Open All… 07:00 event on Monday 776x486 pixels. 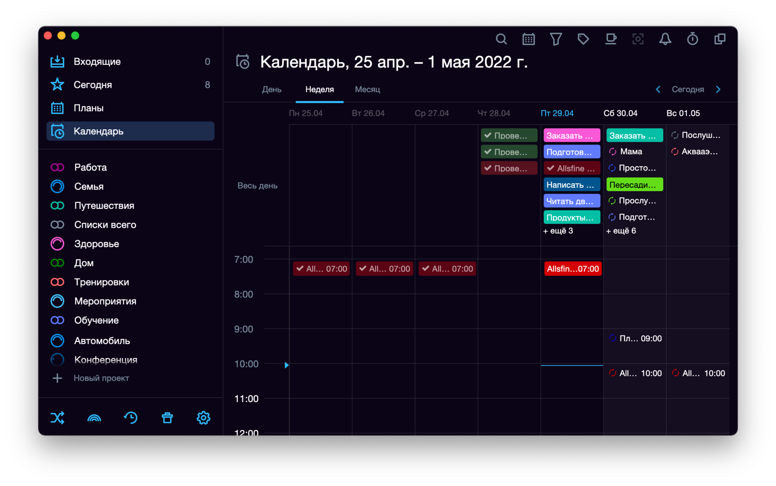tap(321, 269)
